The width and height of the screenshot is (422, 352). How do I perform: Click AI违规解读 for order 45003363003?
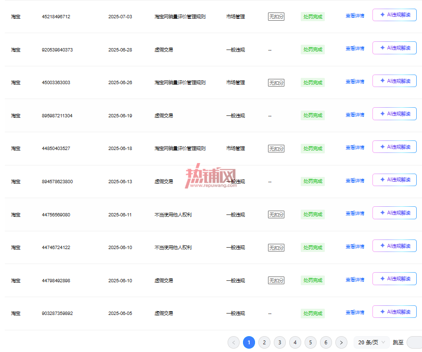395,81
